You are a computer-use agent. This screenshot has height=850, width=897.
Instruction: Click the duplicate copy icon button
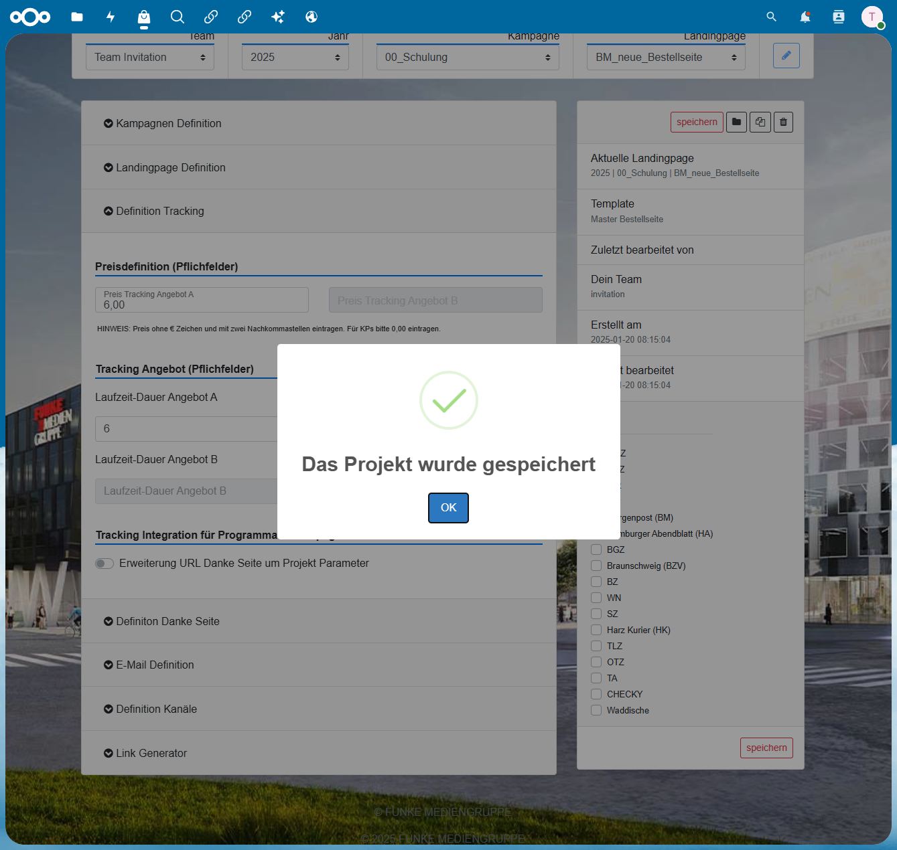pos(760,122)
